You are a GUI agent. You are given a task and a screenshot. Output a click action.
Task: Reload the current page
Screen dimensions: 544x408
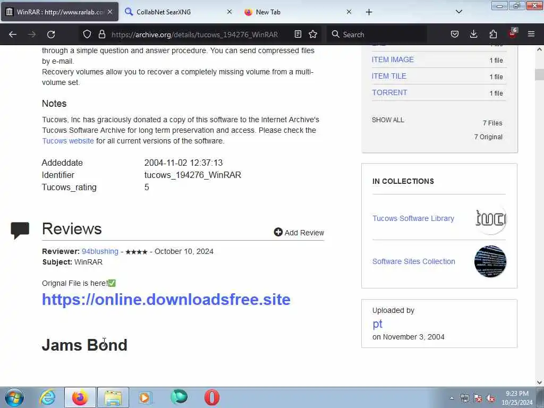coord(51,35)
